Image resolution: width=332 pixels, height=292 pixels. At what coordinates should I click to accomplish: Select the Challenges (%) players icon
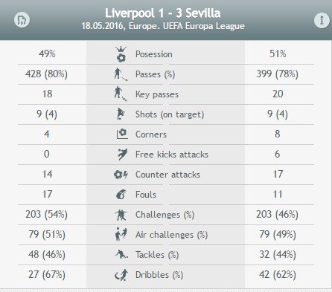[121, 215]
